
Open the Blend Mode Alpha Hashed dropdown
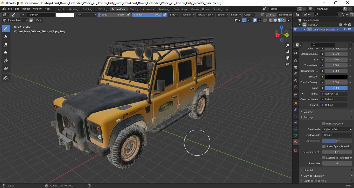point(337,129)
